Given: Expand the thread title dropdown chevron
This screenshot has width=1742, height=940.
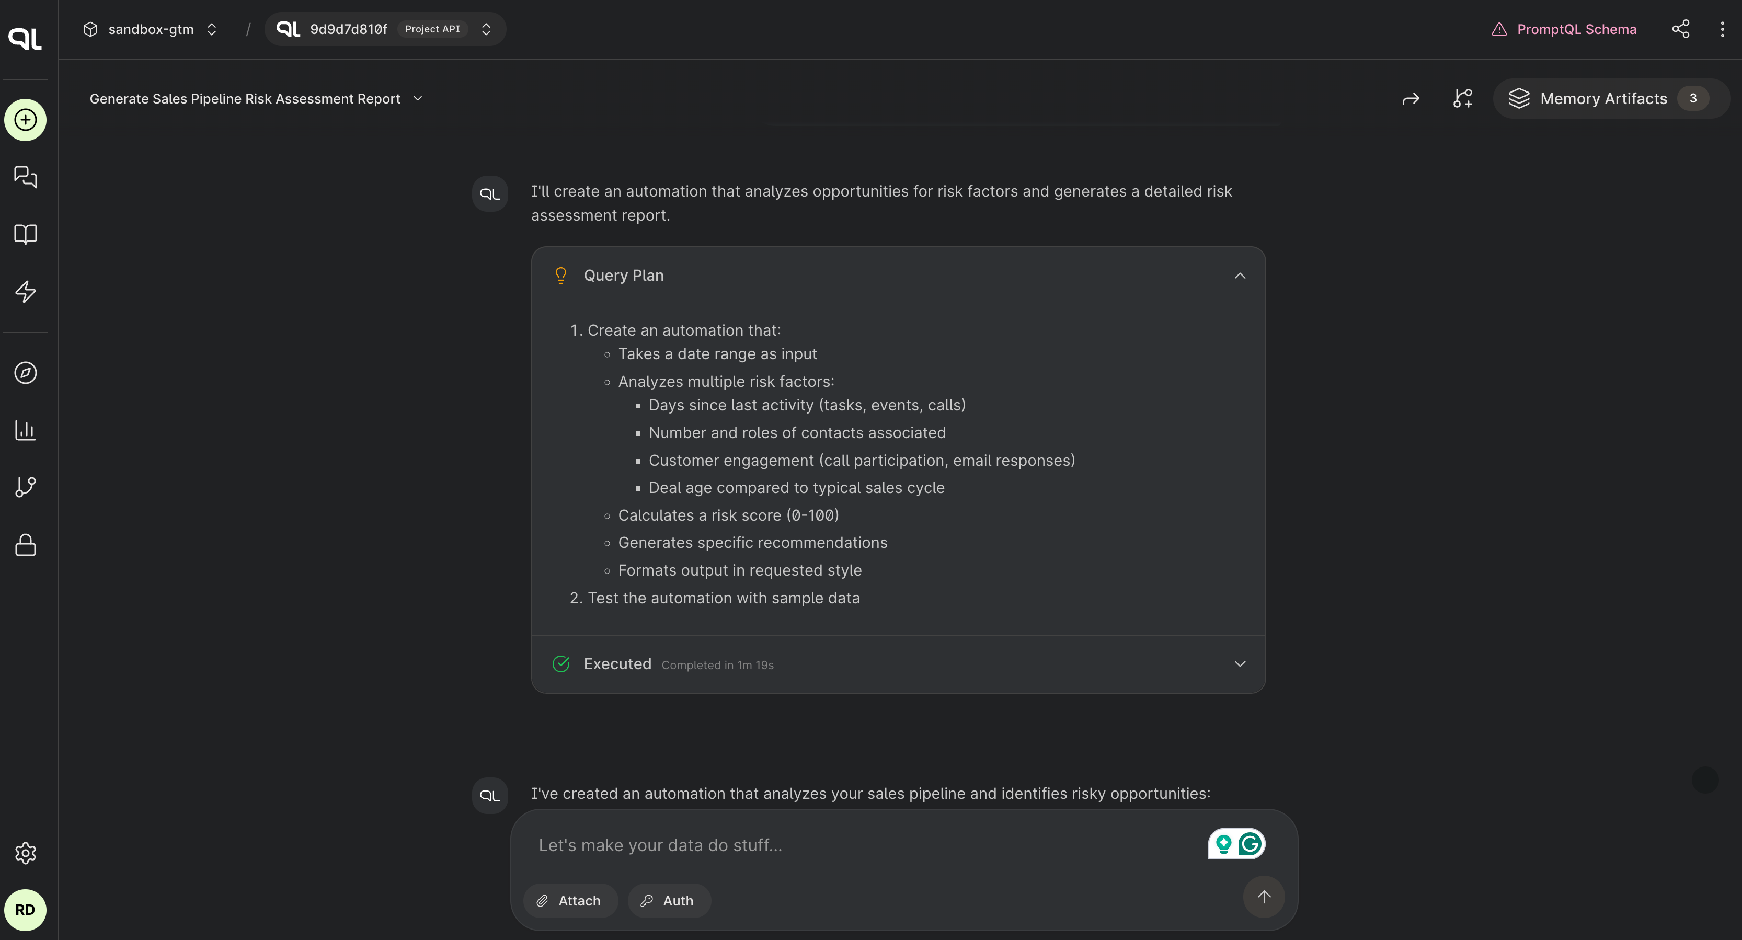Looking at the screenshot, I should click(418, 99).
